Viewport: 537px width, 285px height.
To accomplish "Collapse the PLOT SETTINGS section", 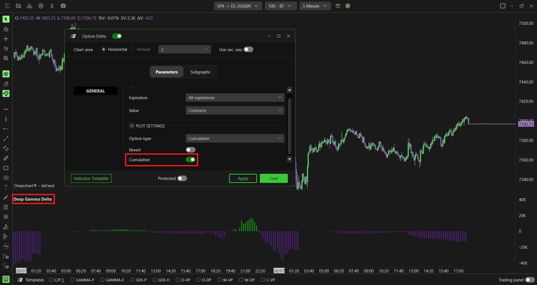I will click(x=132, y=126).
